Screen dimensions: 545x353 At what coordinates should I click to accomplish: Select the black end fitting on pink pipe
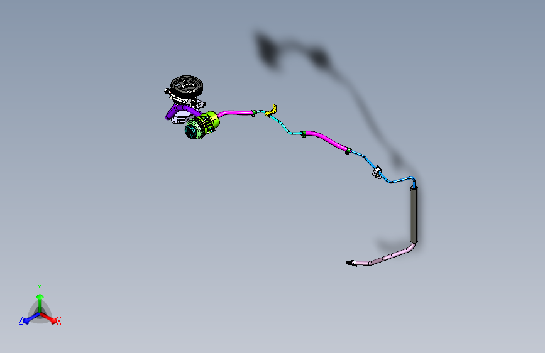pos(351,263)
